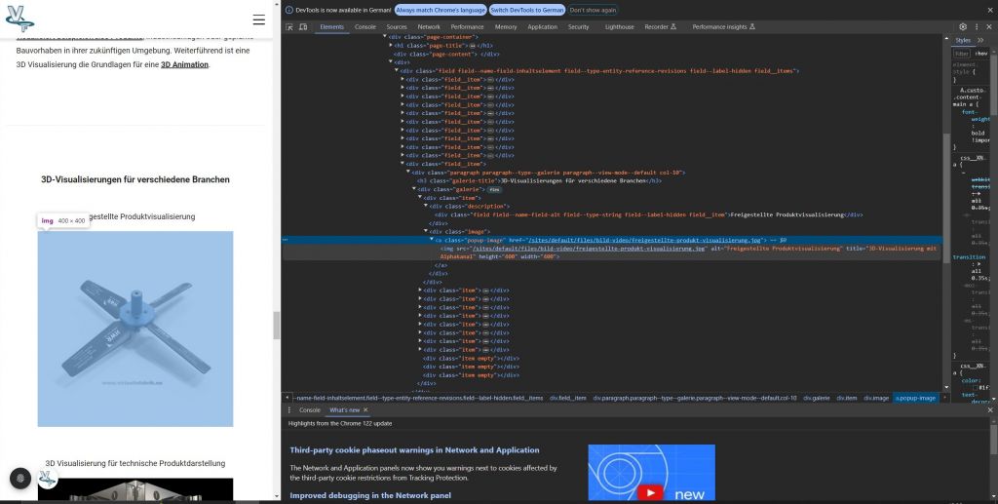
Task: Collapse the a class popup-image node
Action: click(x=432, y=239)
